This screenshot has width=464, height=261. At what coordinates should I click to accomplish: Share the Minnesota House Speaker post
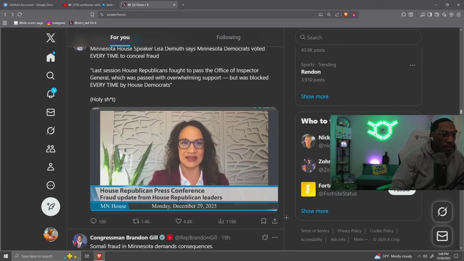pos(275,221)
